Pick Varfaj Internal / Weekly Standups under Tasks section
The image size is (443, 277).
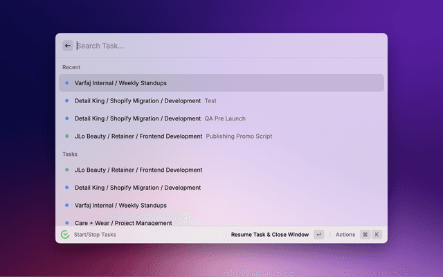[x=120, y=206]
